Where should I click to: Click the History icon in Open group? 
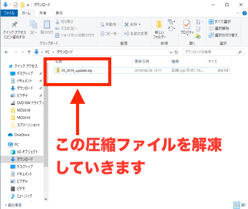point(198,36)
